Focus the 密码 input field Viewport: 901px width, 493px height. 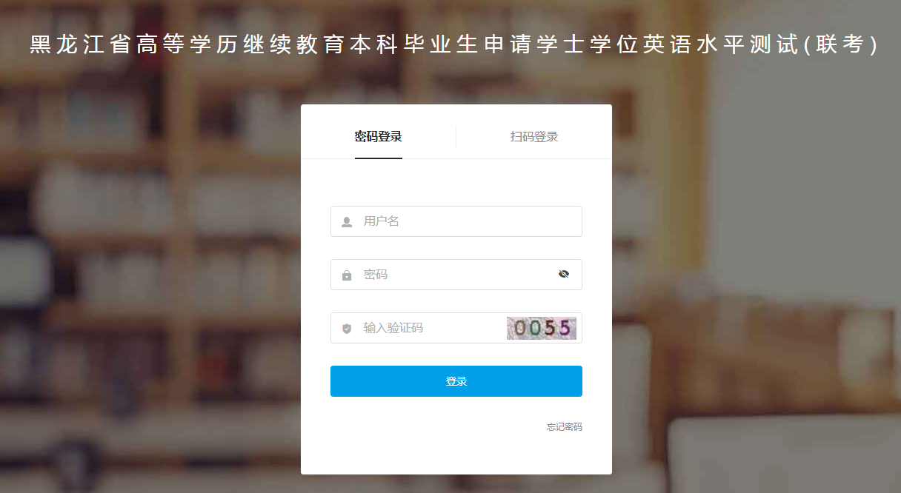click(456, 275)
